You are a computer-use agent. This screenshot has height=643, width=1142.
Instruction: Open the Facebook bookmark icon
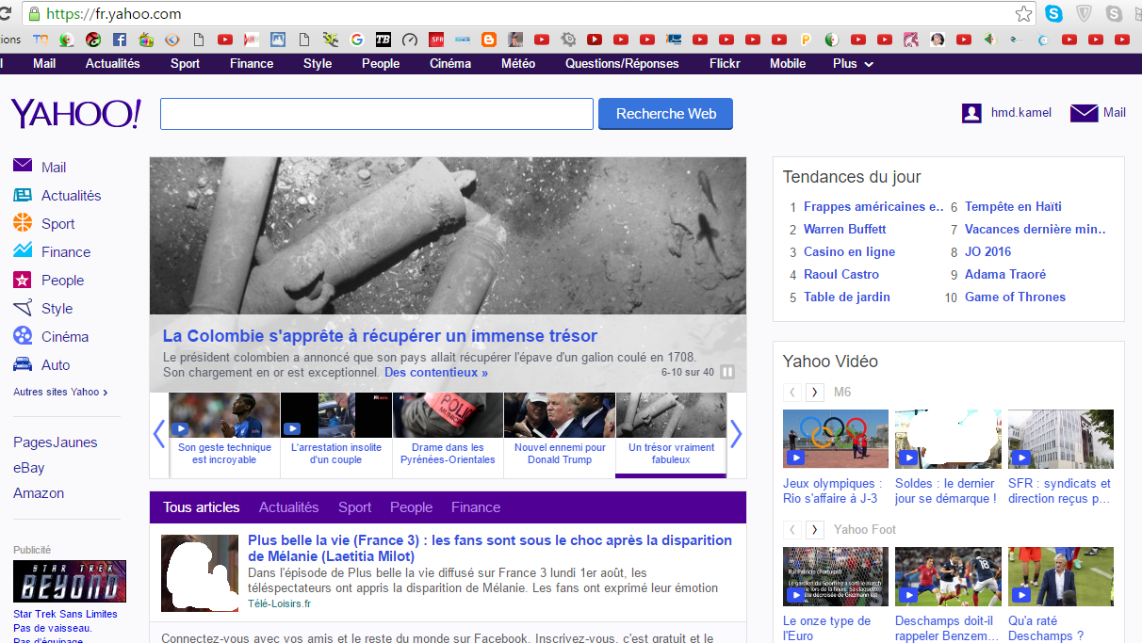point(120,40)
